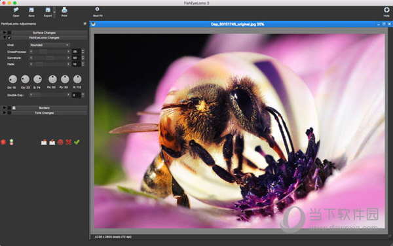
Task: Apply changes with the green checkmark icon
Action: click(x=77, y=142)
